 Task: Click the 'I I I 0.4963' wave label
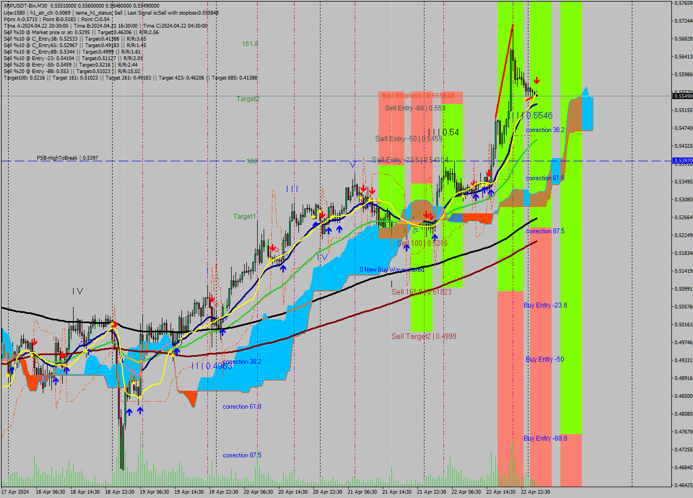[x=212, y=366]
